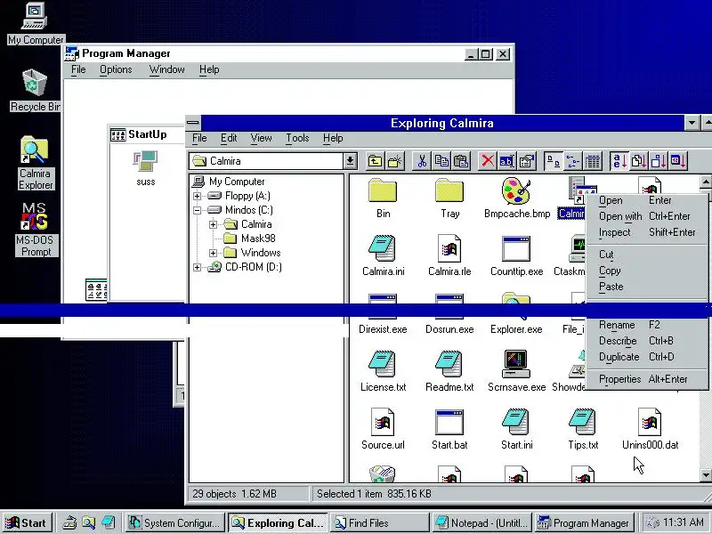This screenshot has width=712, height=534.
Task: Open the Program Manager Window menu
Action: tap(166, 69)
